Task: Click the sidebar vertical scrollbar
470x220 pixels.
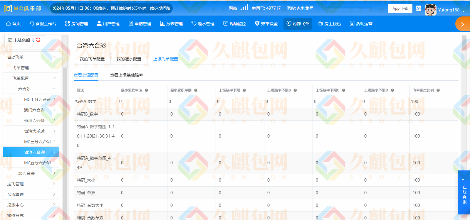Action: 65,144
